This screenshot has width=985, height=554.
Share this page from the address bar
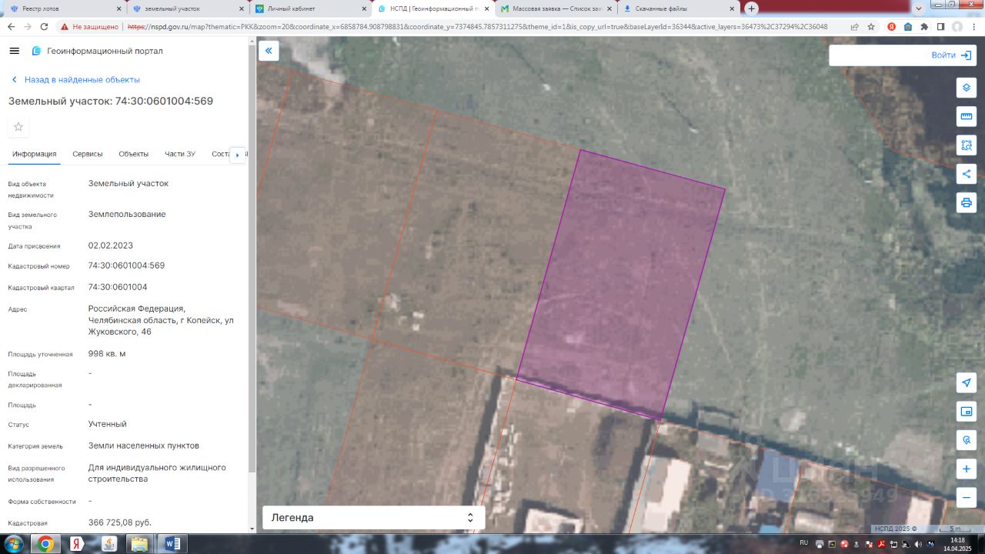pyautogui.click(x=854, y=26)
